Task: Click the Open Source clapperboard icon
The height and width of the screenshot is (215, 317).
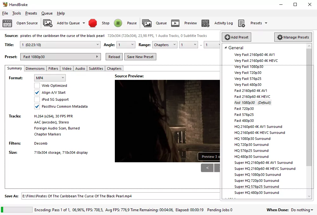Action: [7, 23]
